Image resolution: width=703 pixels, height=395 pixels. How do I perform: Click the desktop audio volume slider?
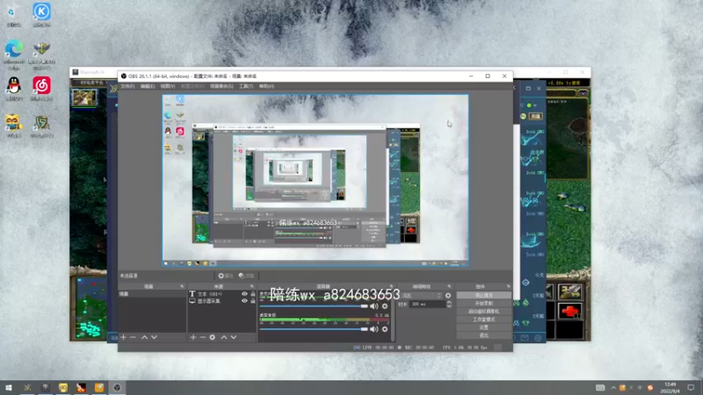[x=314, y=329]
